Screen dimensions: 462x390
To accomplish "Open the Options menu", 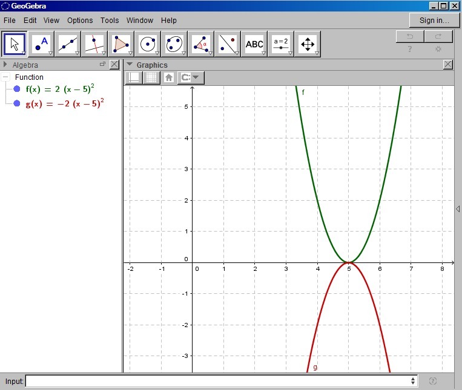I will [80, 20].
